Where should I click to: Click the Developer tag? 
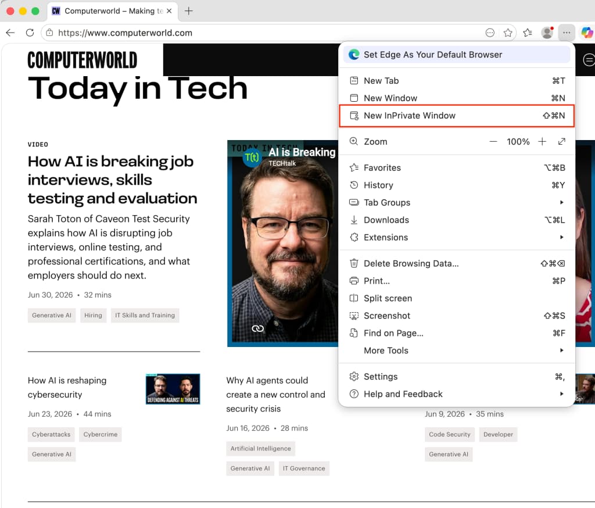[498, 434]
